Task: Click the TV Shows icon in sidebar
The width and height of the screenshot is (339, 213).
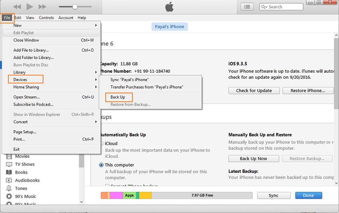Action: [9, 165]
